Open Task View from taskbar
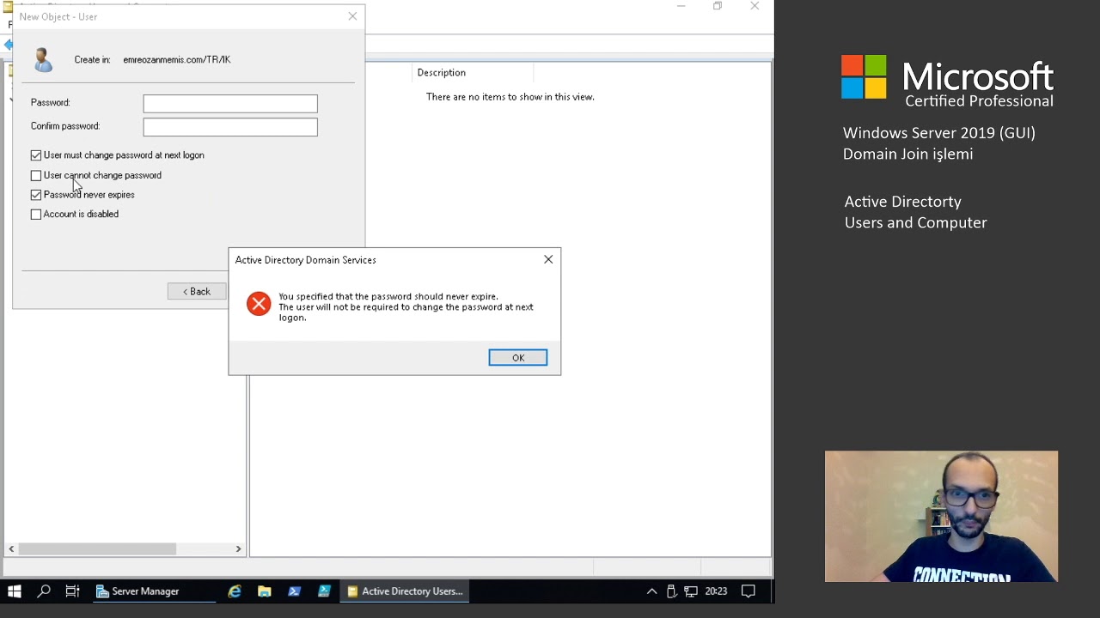Viewport: 1100px width, 618px height. point(72,591)
